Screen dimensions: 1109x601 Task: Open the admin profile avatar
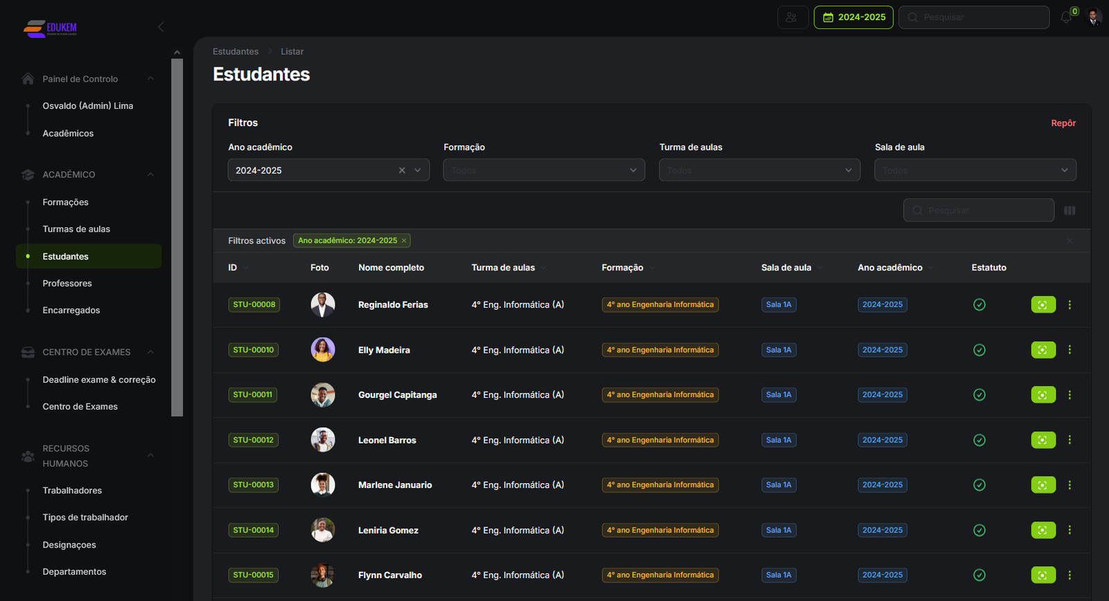point(1094,17)
